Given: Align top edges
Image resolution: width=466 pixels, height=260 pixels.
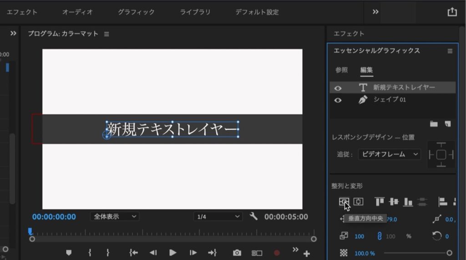Looking at the screenshot, I should pos(379,201).
